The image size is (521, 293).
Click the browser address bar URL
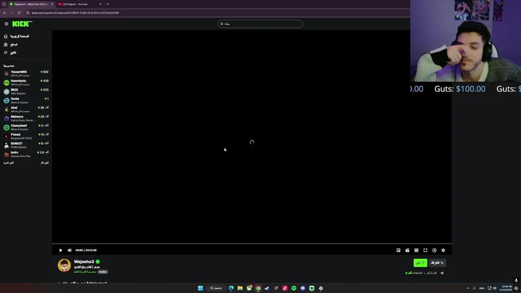75,13
